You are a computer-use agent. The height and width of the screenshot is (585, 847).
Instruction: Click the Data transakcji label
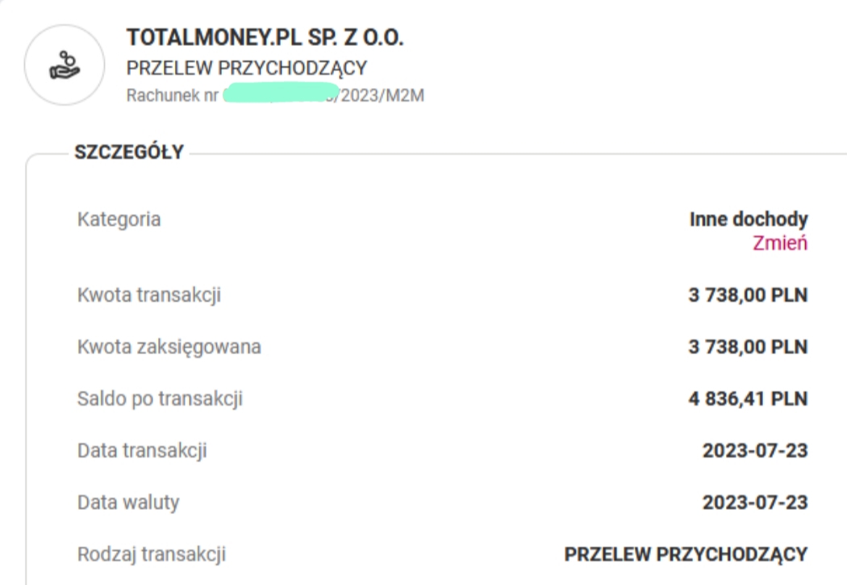[142, 450]
